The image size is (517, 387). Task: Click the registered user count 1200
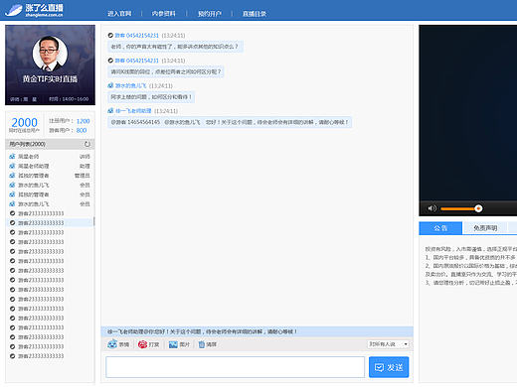(83, 121)
